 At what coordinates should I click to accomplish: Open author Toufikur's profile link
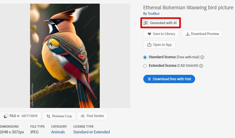coord(154,13)
